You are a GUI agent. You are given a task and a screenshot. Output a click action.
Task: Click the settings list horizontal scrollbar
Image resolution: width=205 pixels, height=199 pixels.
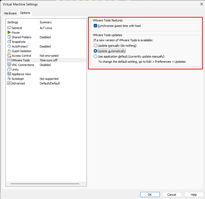[45, 184]
